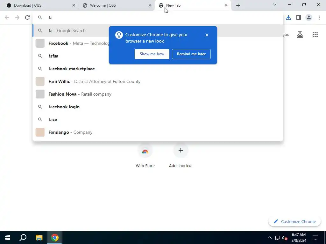The width and height of the screenshot is (326, 244).
Task: Click the muted volume tray icon
Action: (x=285, y=238)
